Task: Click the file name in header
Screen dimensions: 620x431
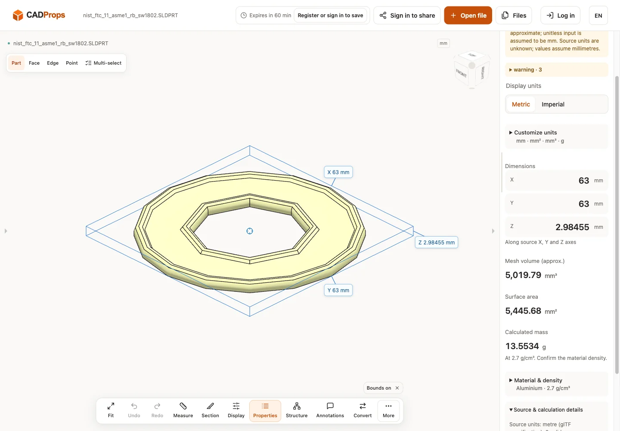Action: (x=130, y=16)
